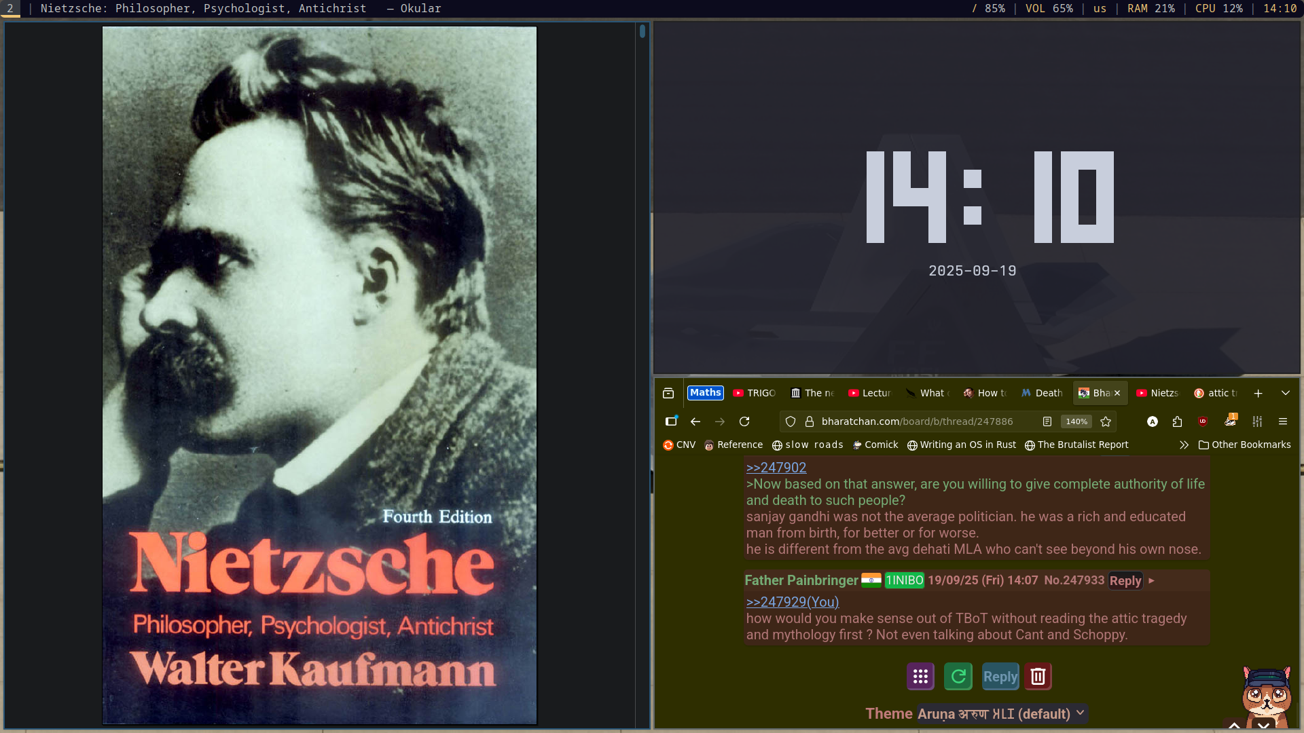Open the Theme dropdown selector
Image resolution: width=1304 pixels, height=733 pixels.
[1002, 714]
